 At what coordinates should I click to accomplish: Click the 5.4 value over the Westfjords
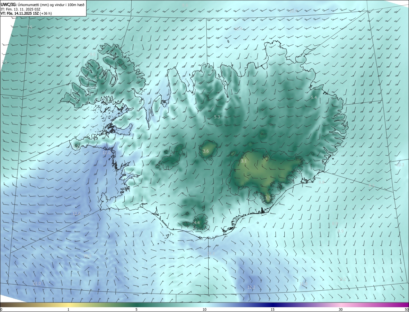[98, 78]
